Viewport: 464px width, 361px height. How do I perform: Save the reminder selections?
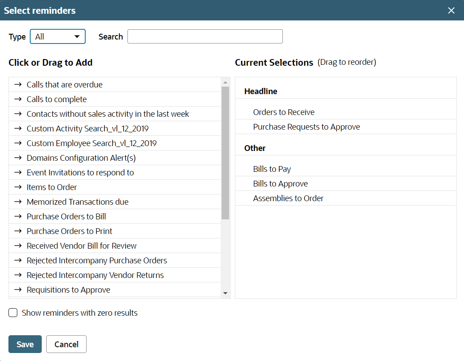25,344
